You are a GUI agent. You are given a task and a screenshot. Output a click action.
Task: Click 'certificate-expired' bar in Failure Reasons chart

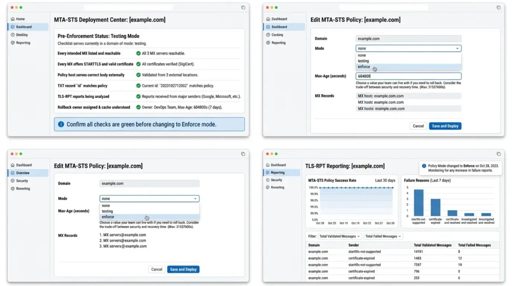point(435,207)
